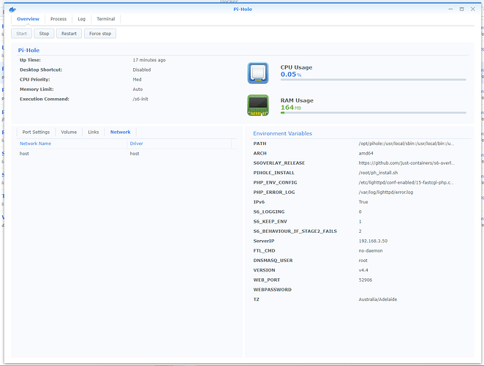Click the RAM Usage memory icon
This screenshot has width=484, height=366.
pyautogui.click(x=257, y=105)
